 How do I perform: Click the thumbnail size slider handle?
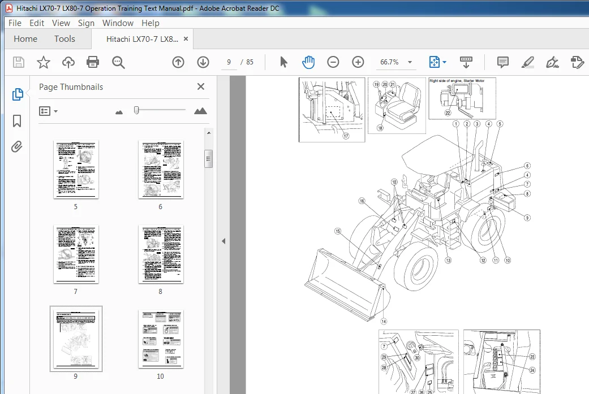click(x=136, y=110)
